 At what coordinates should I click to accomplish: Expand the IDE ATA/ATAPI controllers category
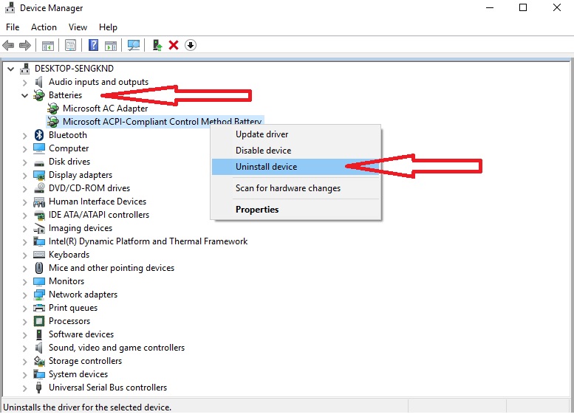pyautogui.click(x=24, y=215)
